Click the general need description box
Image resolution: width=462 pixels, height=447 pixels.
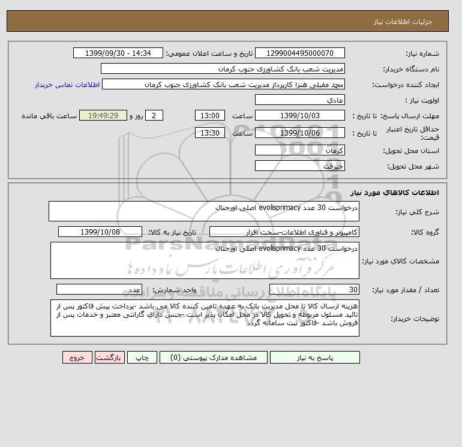pos(204,211)
